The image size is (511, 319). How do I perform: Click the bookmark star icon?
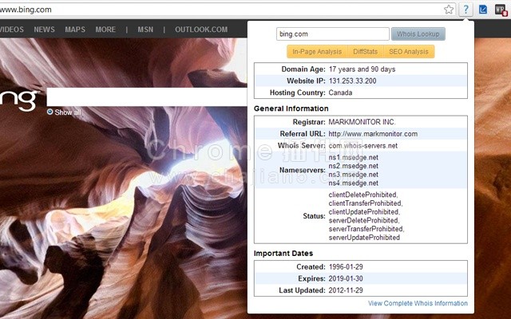click(449, 10)
